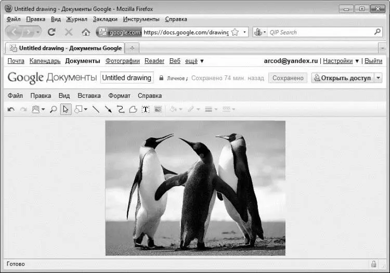Viewport: 390px width, 273px height.
Task: Select the Arrow line tool
Action: tap(108, 109)
